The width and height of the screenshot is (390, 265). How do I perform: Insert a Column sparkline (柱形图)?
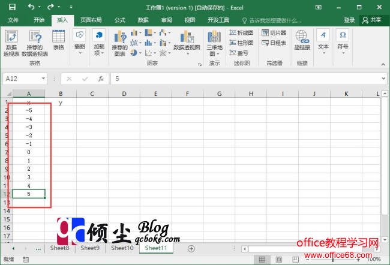tap(242, 43)
